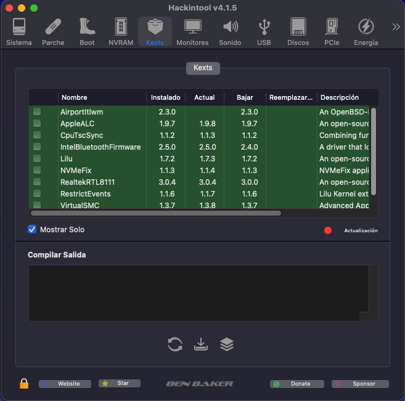Open the Discos toolbar section
The image size is (405, 401).
click(x=298, y=32)
